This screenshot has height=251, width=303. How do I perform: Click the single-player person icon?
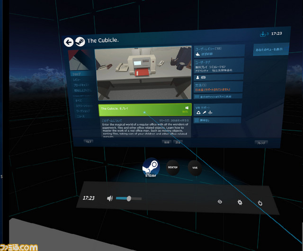(197, 77)
